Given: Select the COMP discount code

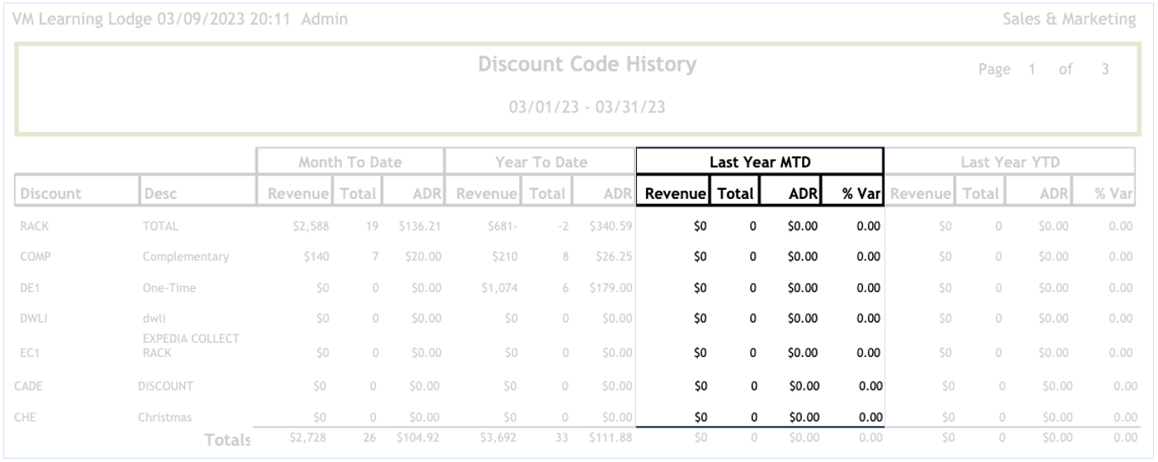Looking at the screenshot, I should (x=35, y=257).
